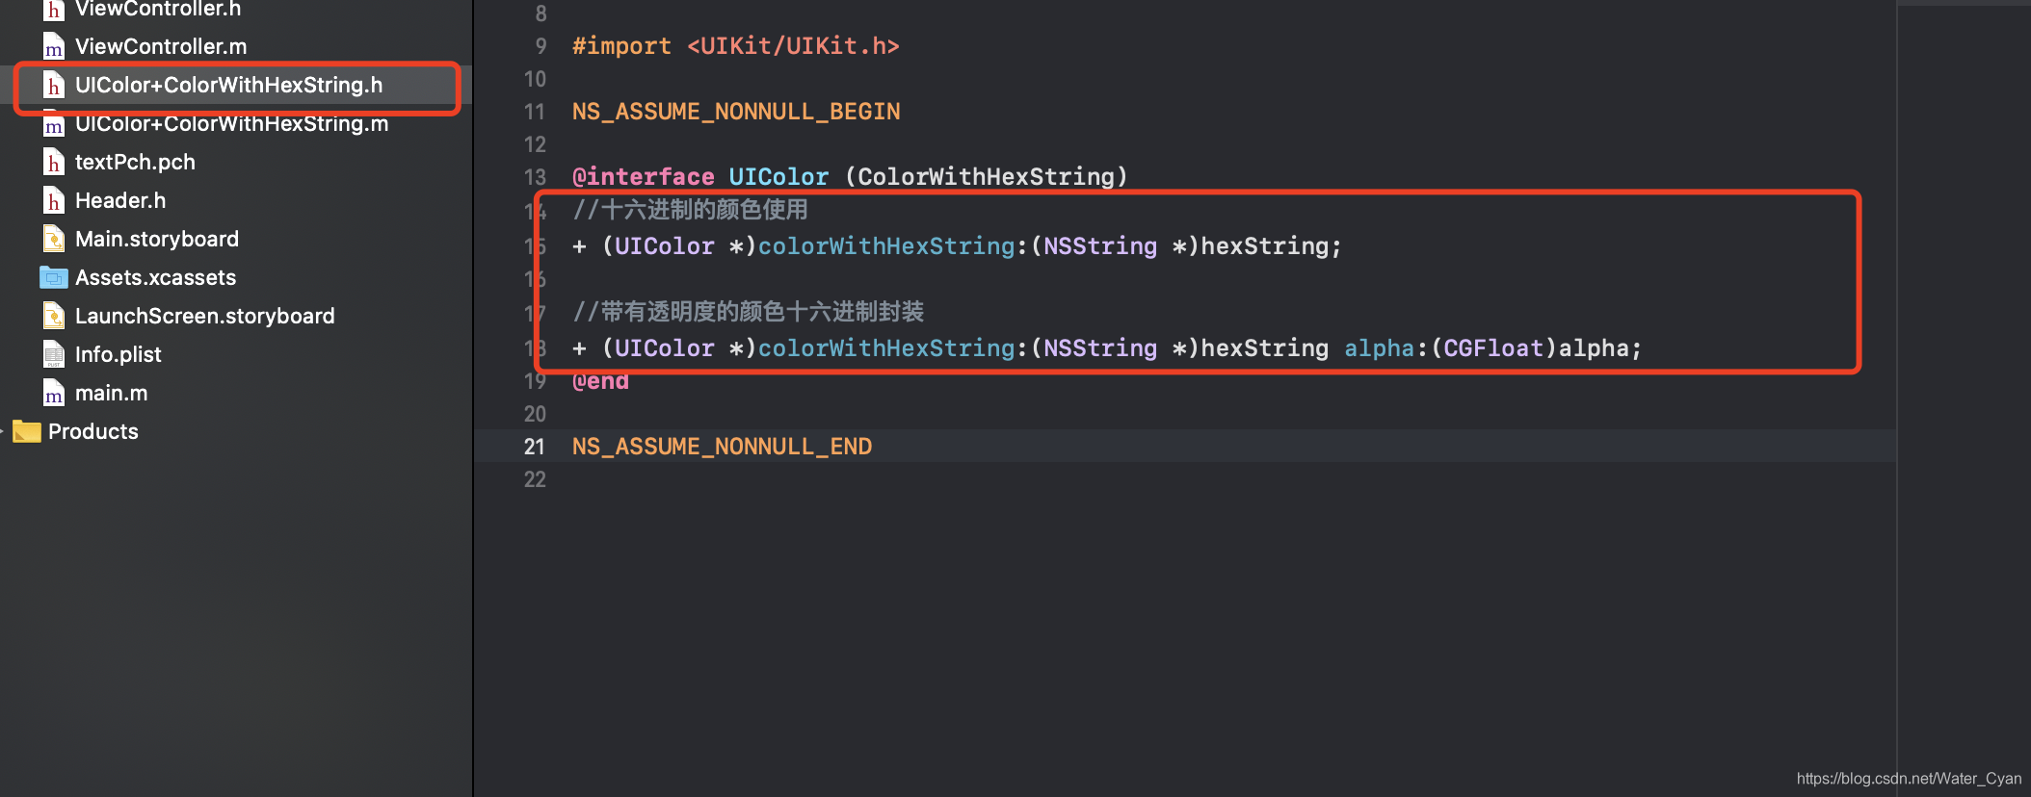Click the Header.h file icon
The width and height of the screenshot is (2031, 797).
point(54,200)
